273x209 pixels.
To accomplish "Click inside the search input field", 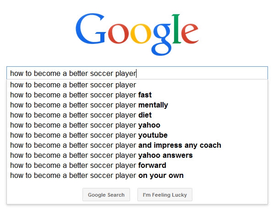I will tap(137, 73).
